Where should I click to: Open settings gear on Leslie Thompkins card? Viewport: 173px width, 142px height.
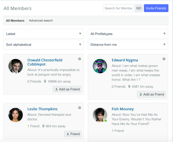(80, 108)
